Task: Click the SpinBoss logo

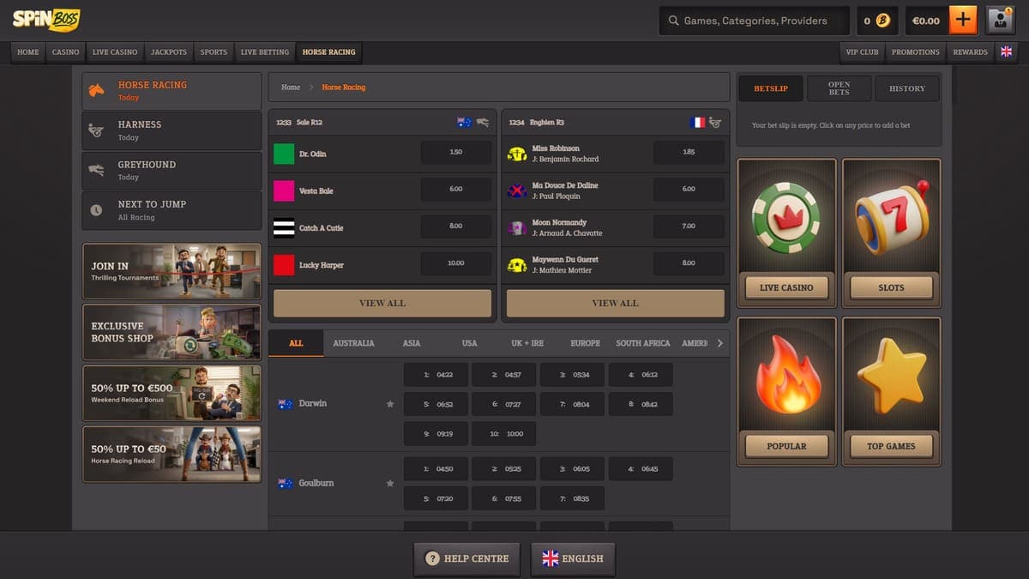Action: click(x=46, y=19)
